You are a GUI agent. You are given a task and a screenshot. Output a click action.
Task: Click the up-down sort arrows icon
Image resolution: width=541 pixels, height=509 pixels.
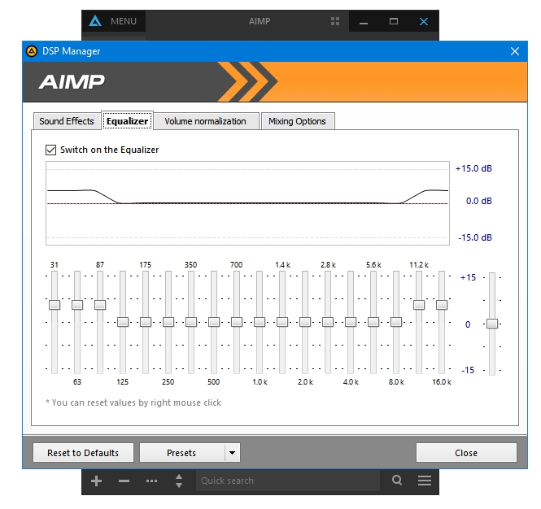179,481
